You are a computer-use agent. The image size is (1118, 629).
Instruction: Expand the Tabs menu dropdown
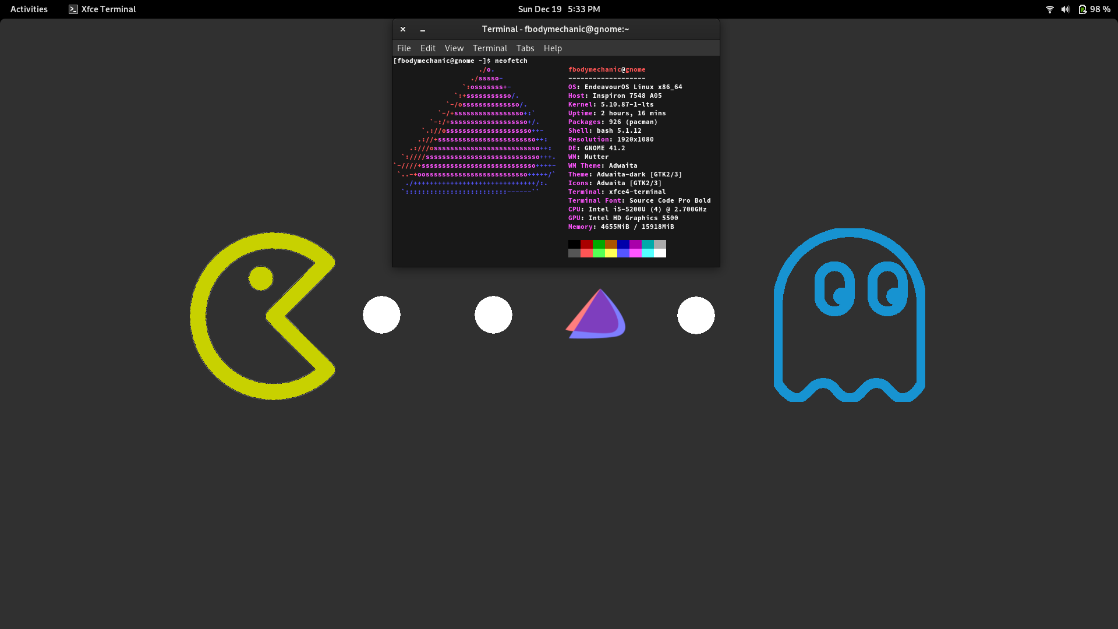[x=525, y=48]
